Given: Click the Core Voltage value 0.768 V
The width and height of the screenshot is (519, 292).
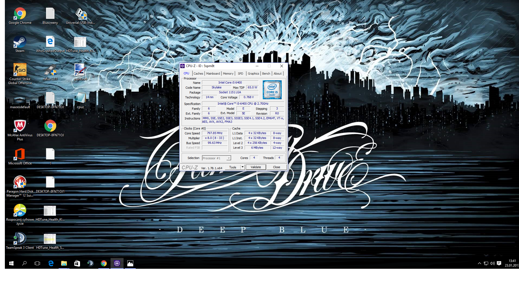Looking at the screenshot, I should [x=249, y=97].
